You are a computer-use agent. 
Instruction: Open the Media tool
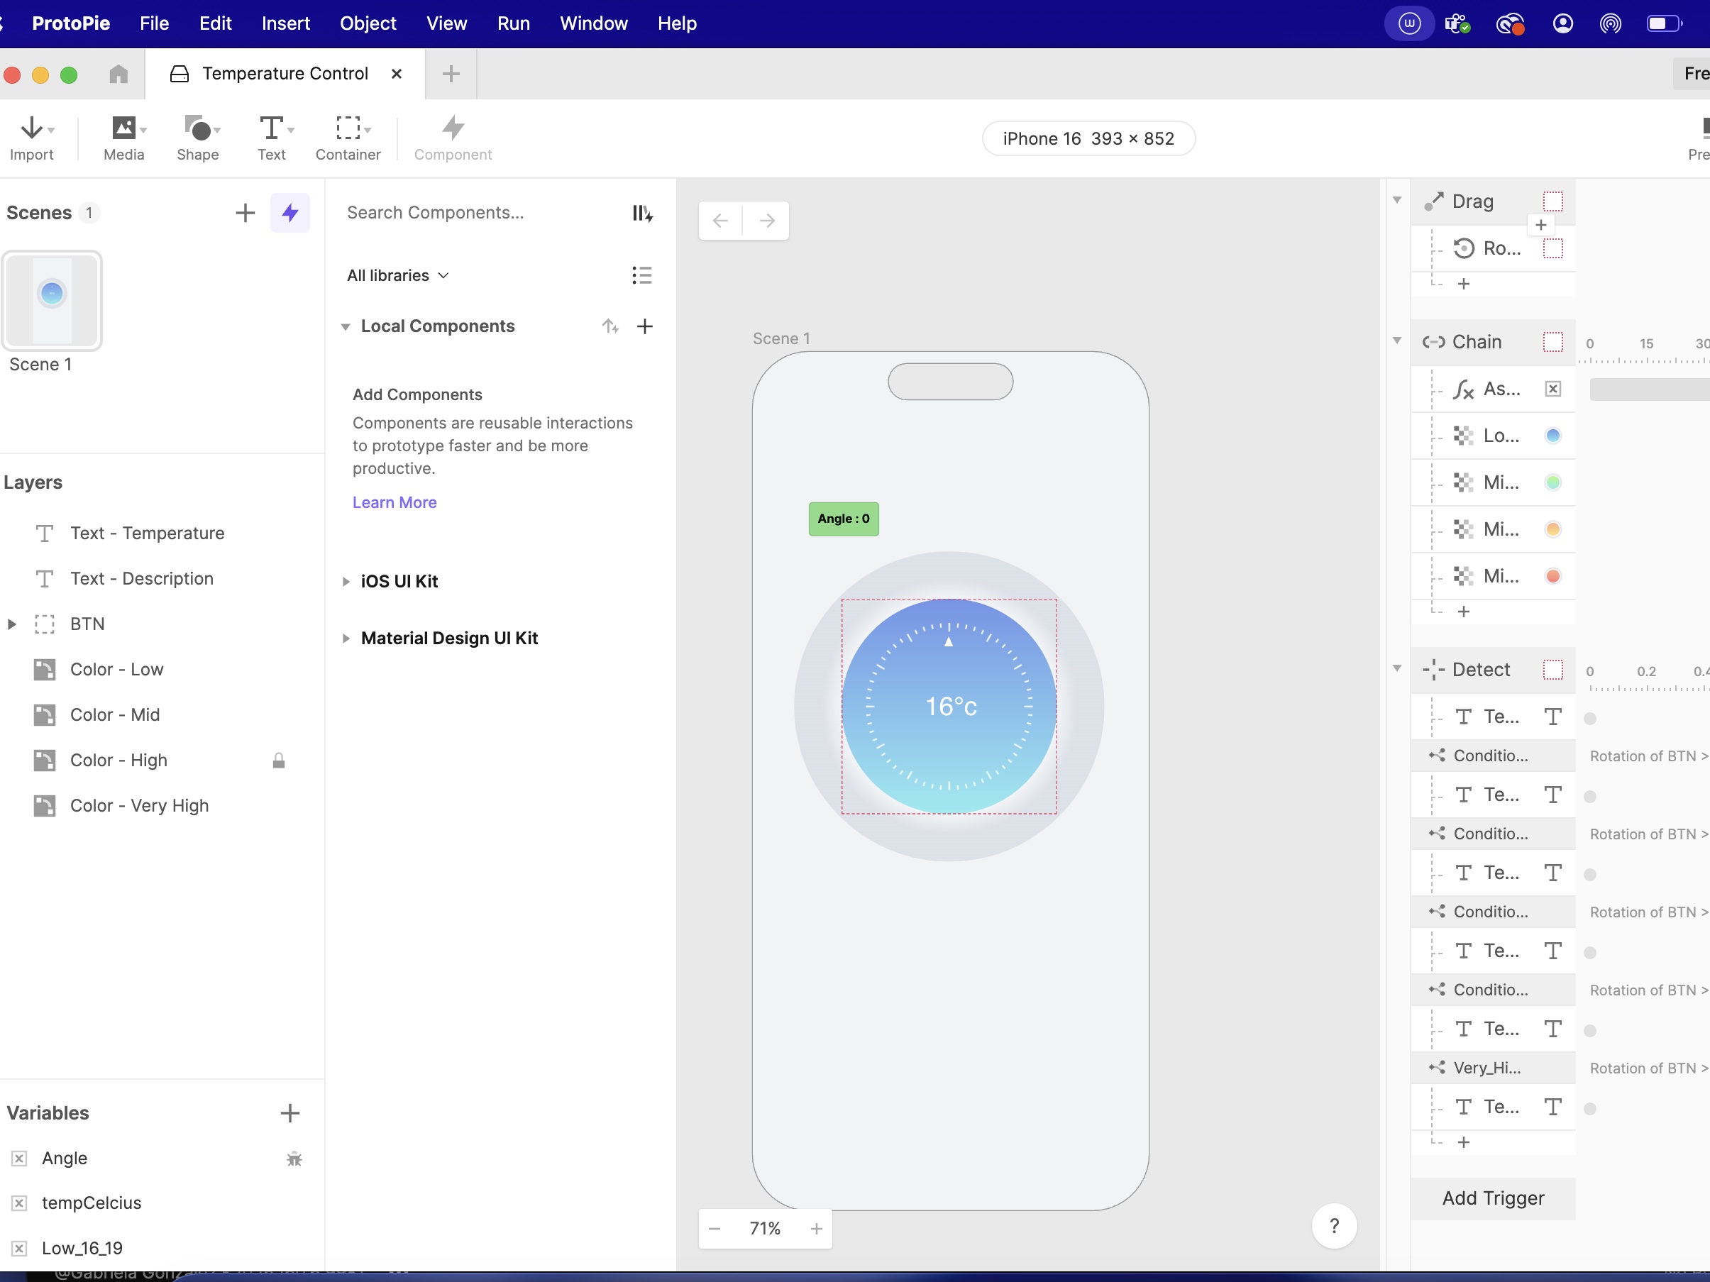[x=122, y=138]
